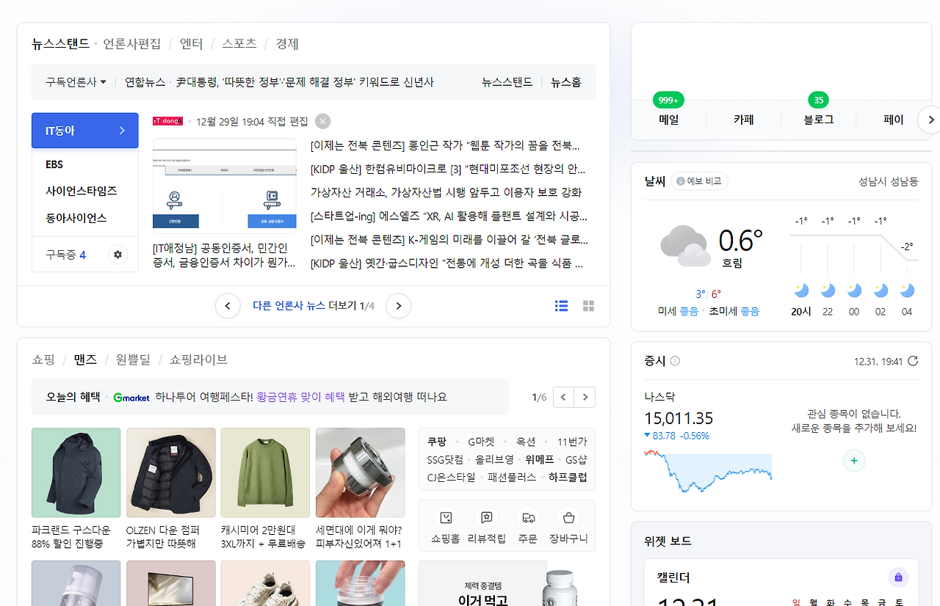Open the 원쁠딜 tab

pos(133,359)
